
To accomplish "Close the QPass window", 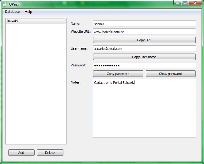I will click(195, 3).
